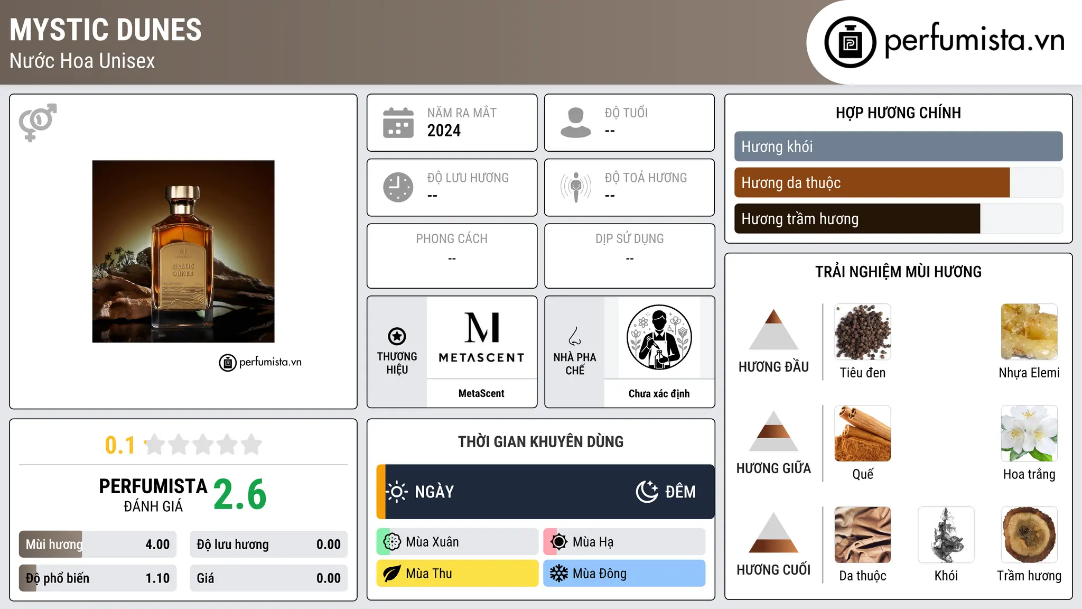Click the sun icon for Mùa Hạ

pos(559,542)
